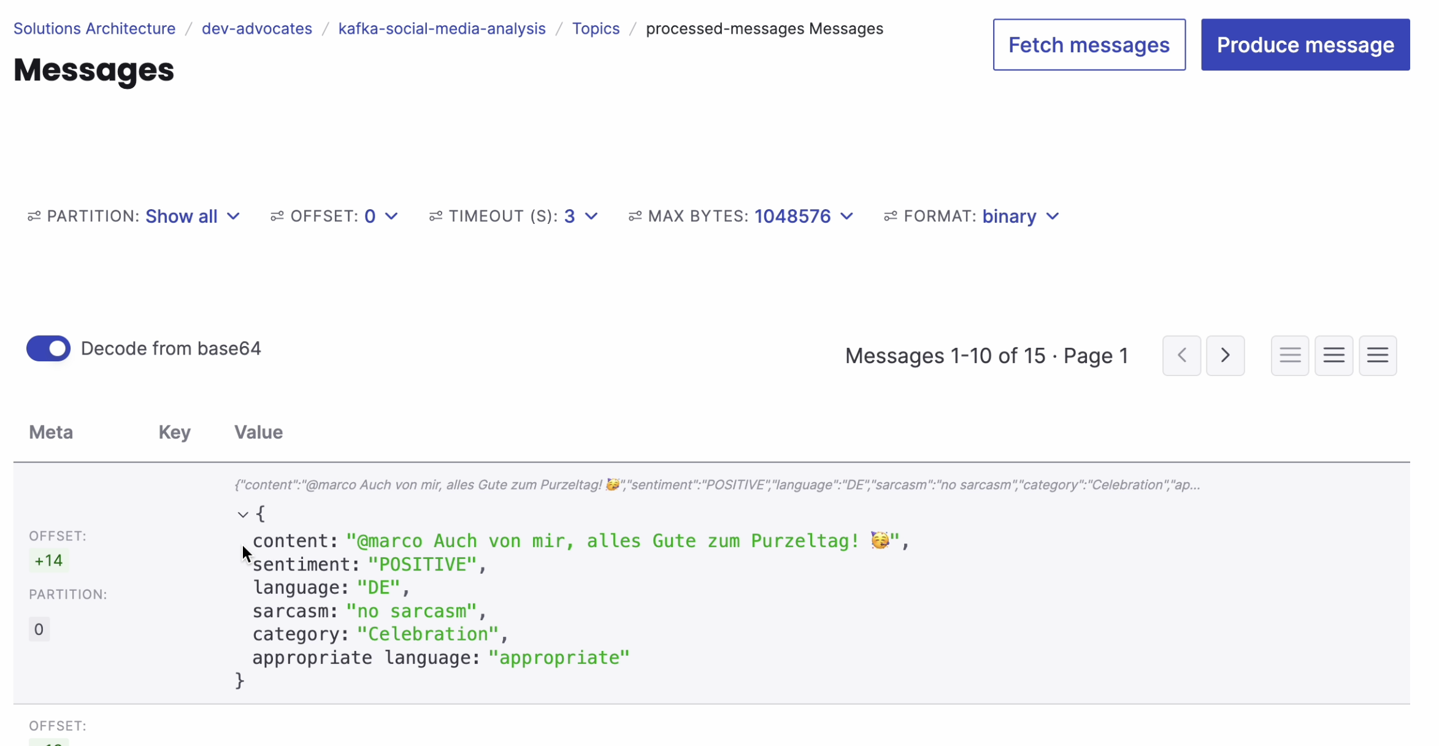Open the MAX BYTES dropdown

(802, 216)
